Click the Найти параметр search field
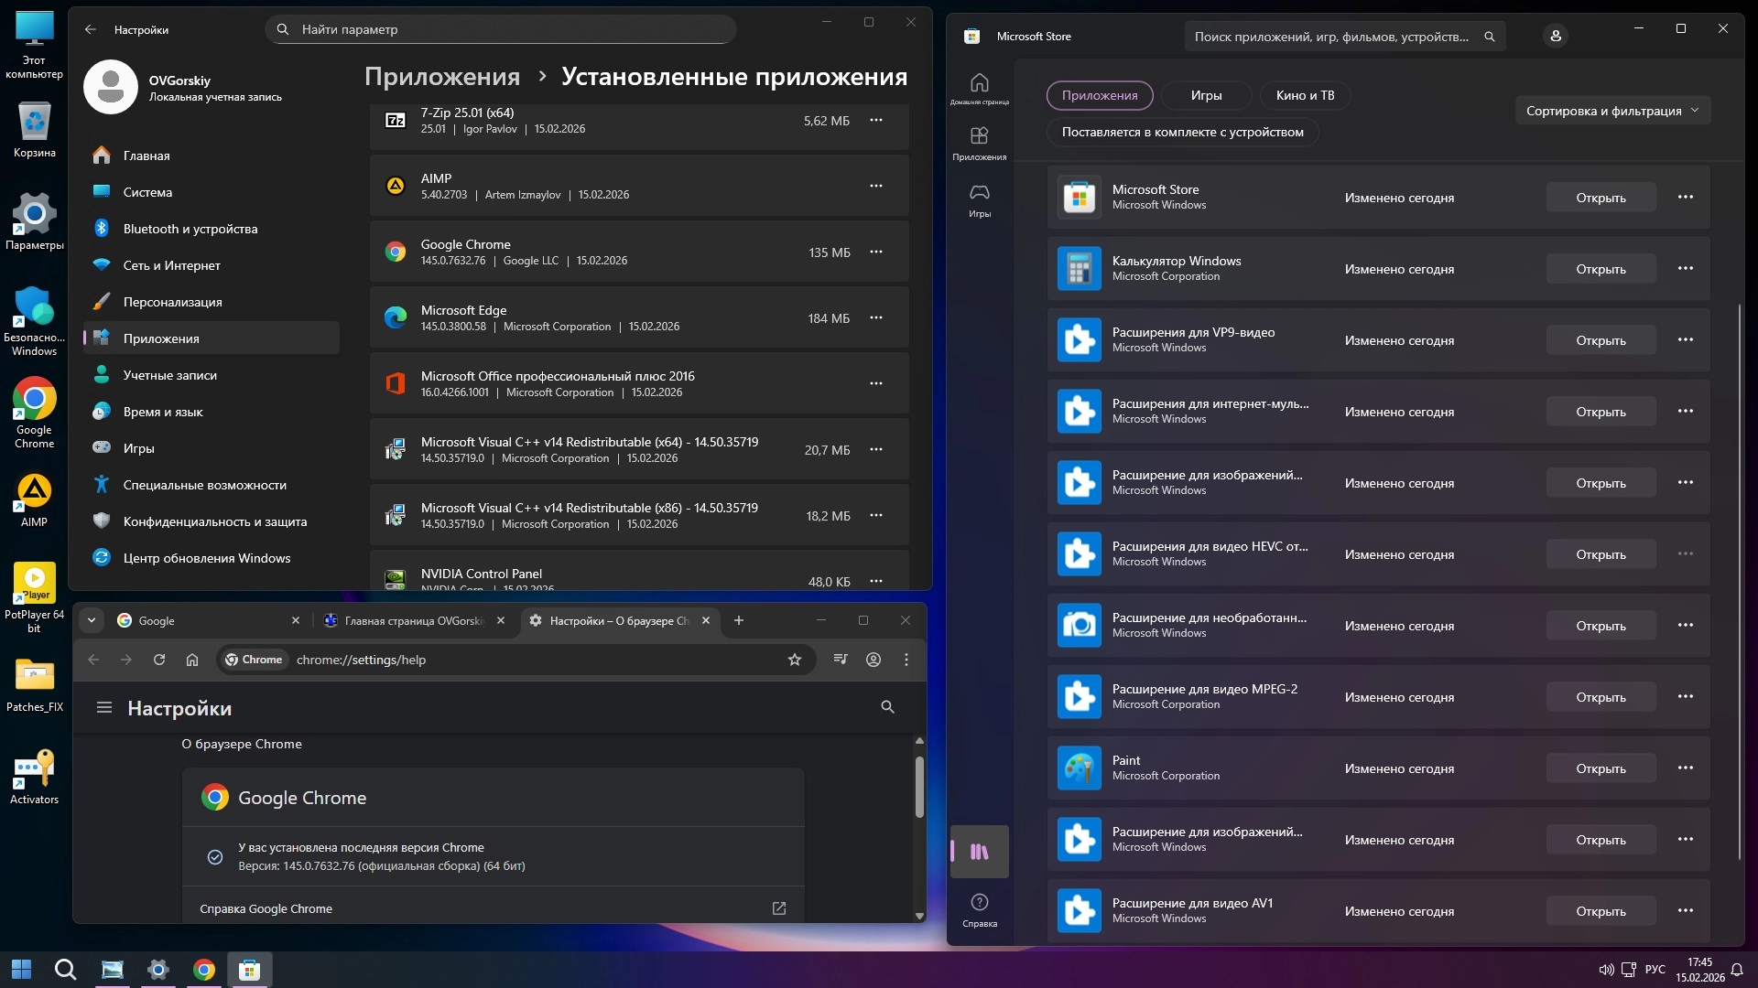 (500, 29)
